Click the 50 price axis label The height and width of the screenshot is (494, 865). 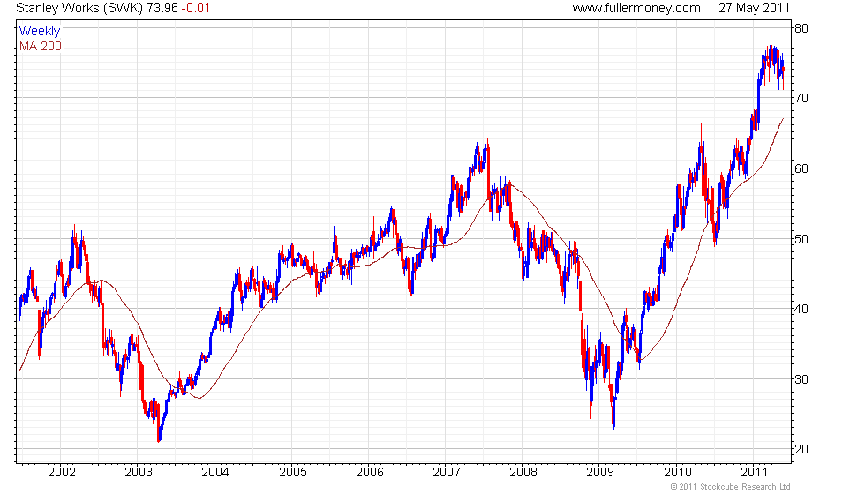[x=801, y=239]
